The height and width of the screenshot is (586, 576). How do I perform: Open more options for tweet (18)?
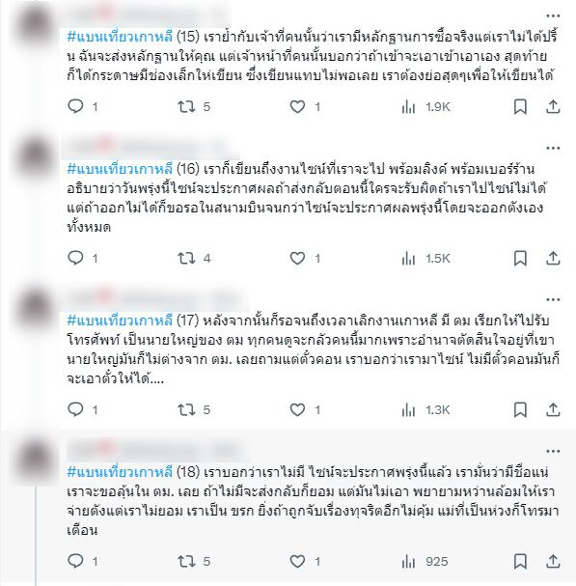(553, 451)
